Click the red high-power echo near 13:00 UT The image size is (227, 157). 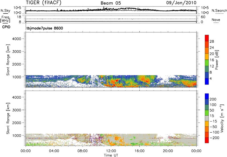coord(117,81)
